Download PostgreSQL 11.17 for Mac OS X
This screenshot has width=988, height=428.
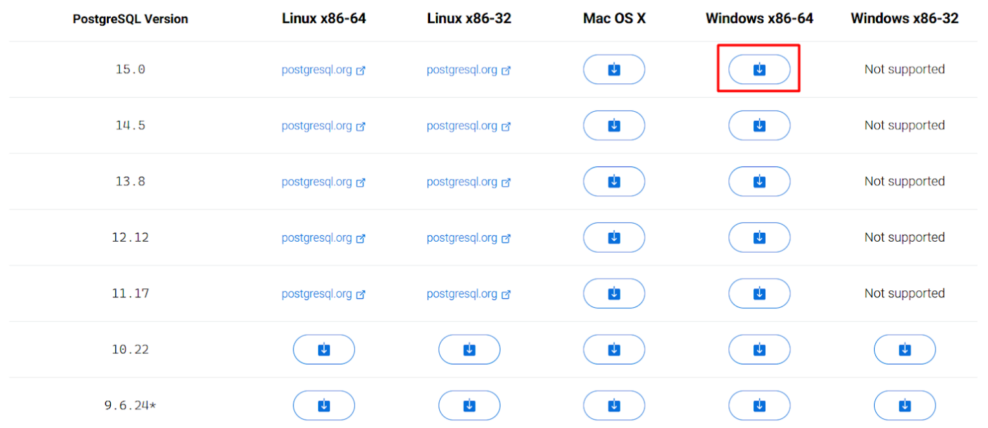(614, 293)
